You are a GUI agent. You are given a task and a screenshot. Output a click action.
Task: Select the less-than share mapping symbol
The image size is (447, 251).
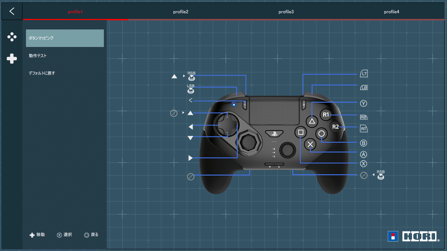191,101
